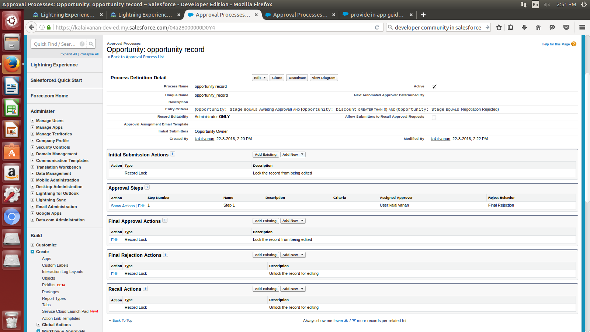Image resolution: width=590 pixels, height=332 pixels.
Task: Toggle Allow Submitters to Recall Approval Requests checkbox
Action: [x=434, y=117]
